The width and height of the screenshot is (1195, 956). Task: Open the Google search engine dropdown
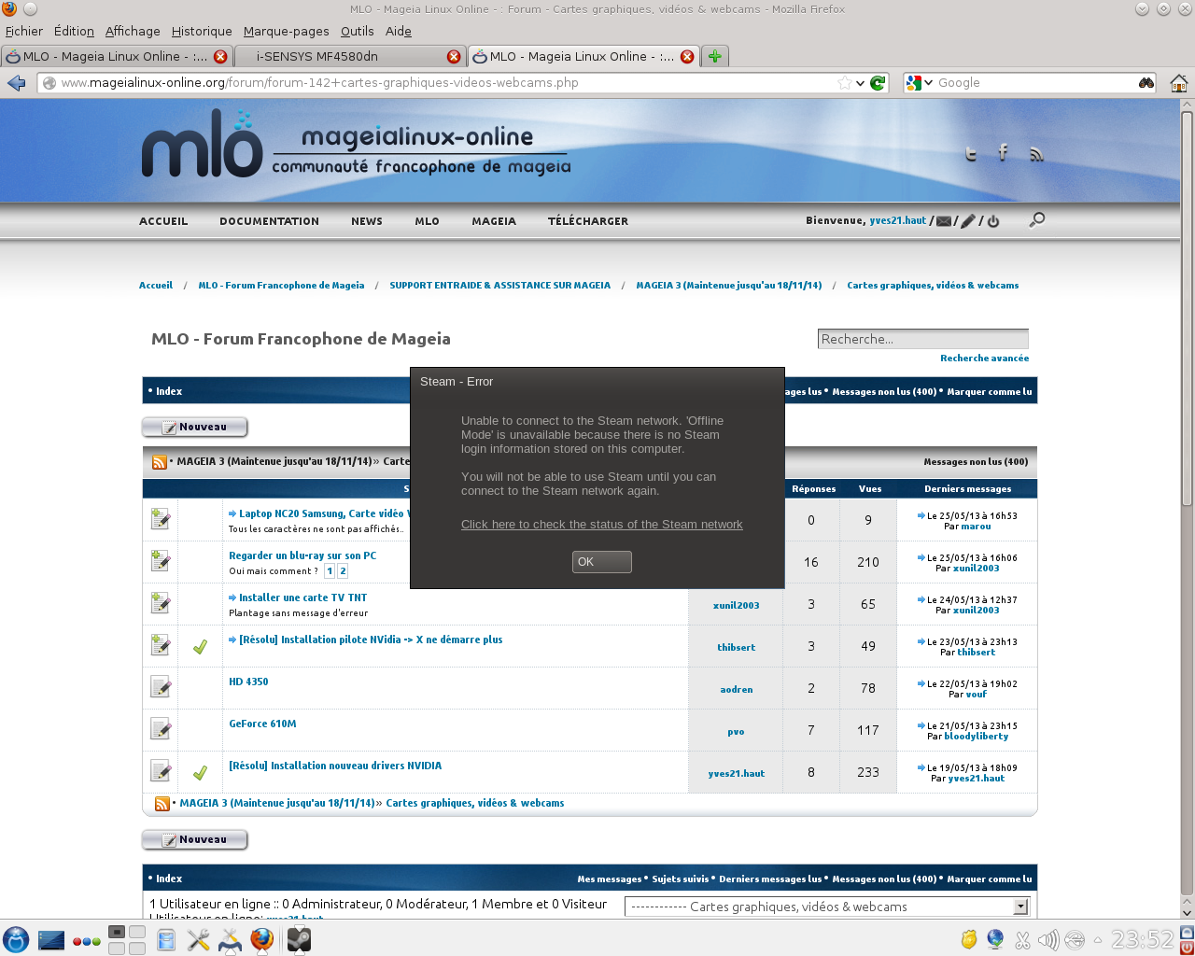[919, 83]
